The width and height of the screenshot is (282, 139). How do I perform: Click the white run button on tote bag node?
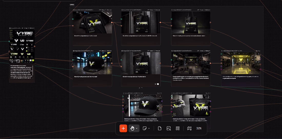point(158,84)
